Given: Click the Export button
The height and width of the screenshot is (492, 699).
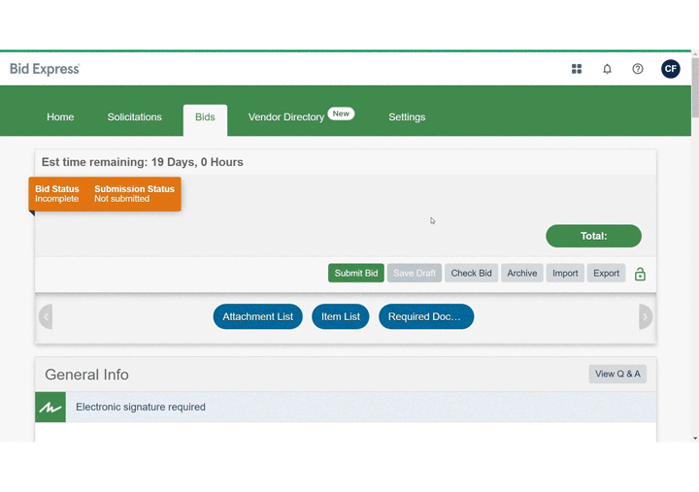Looking at the screenshot, I should pos(606,274).
